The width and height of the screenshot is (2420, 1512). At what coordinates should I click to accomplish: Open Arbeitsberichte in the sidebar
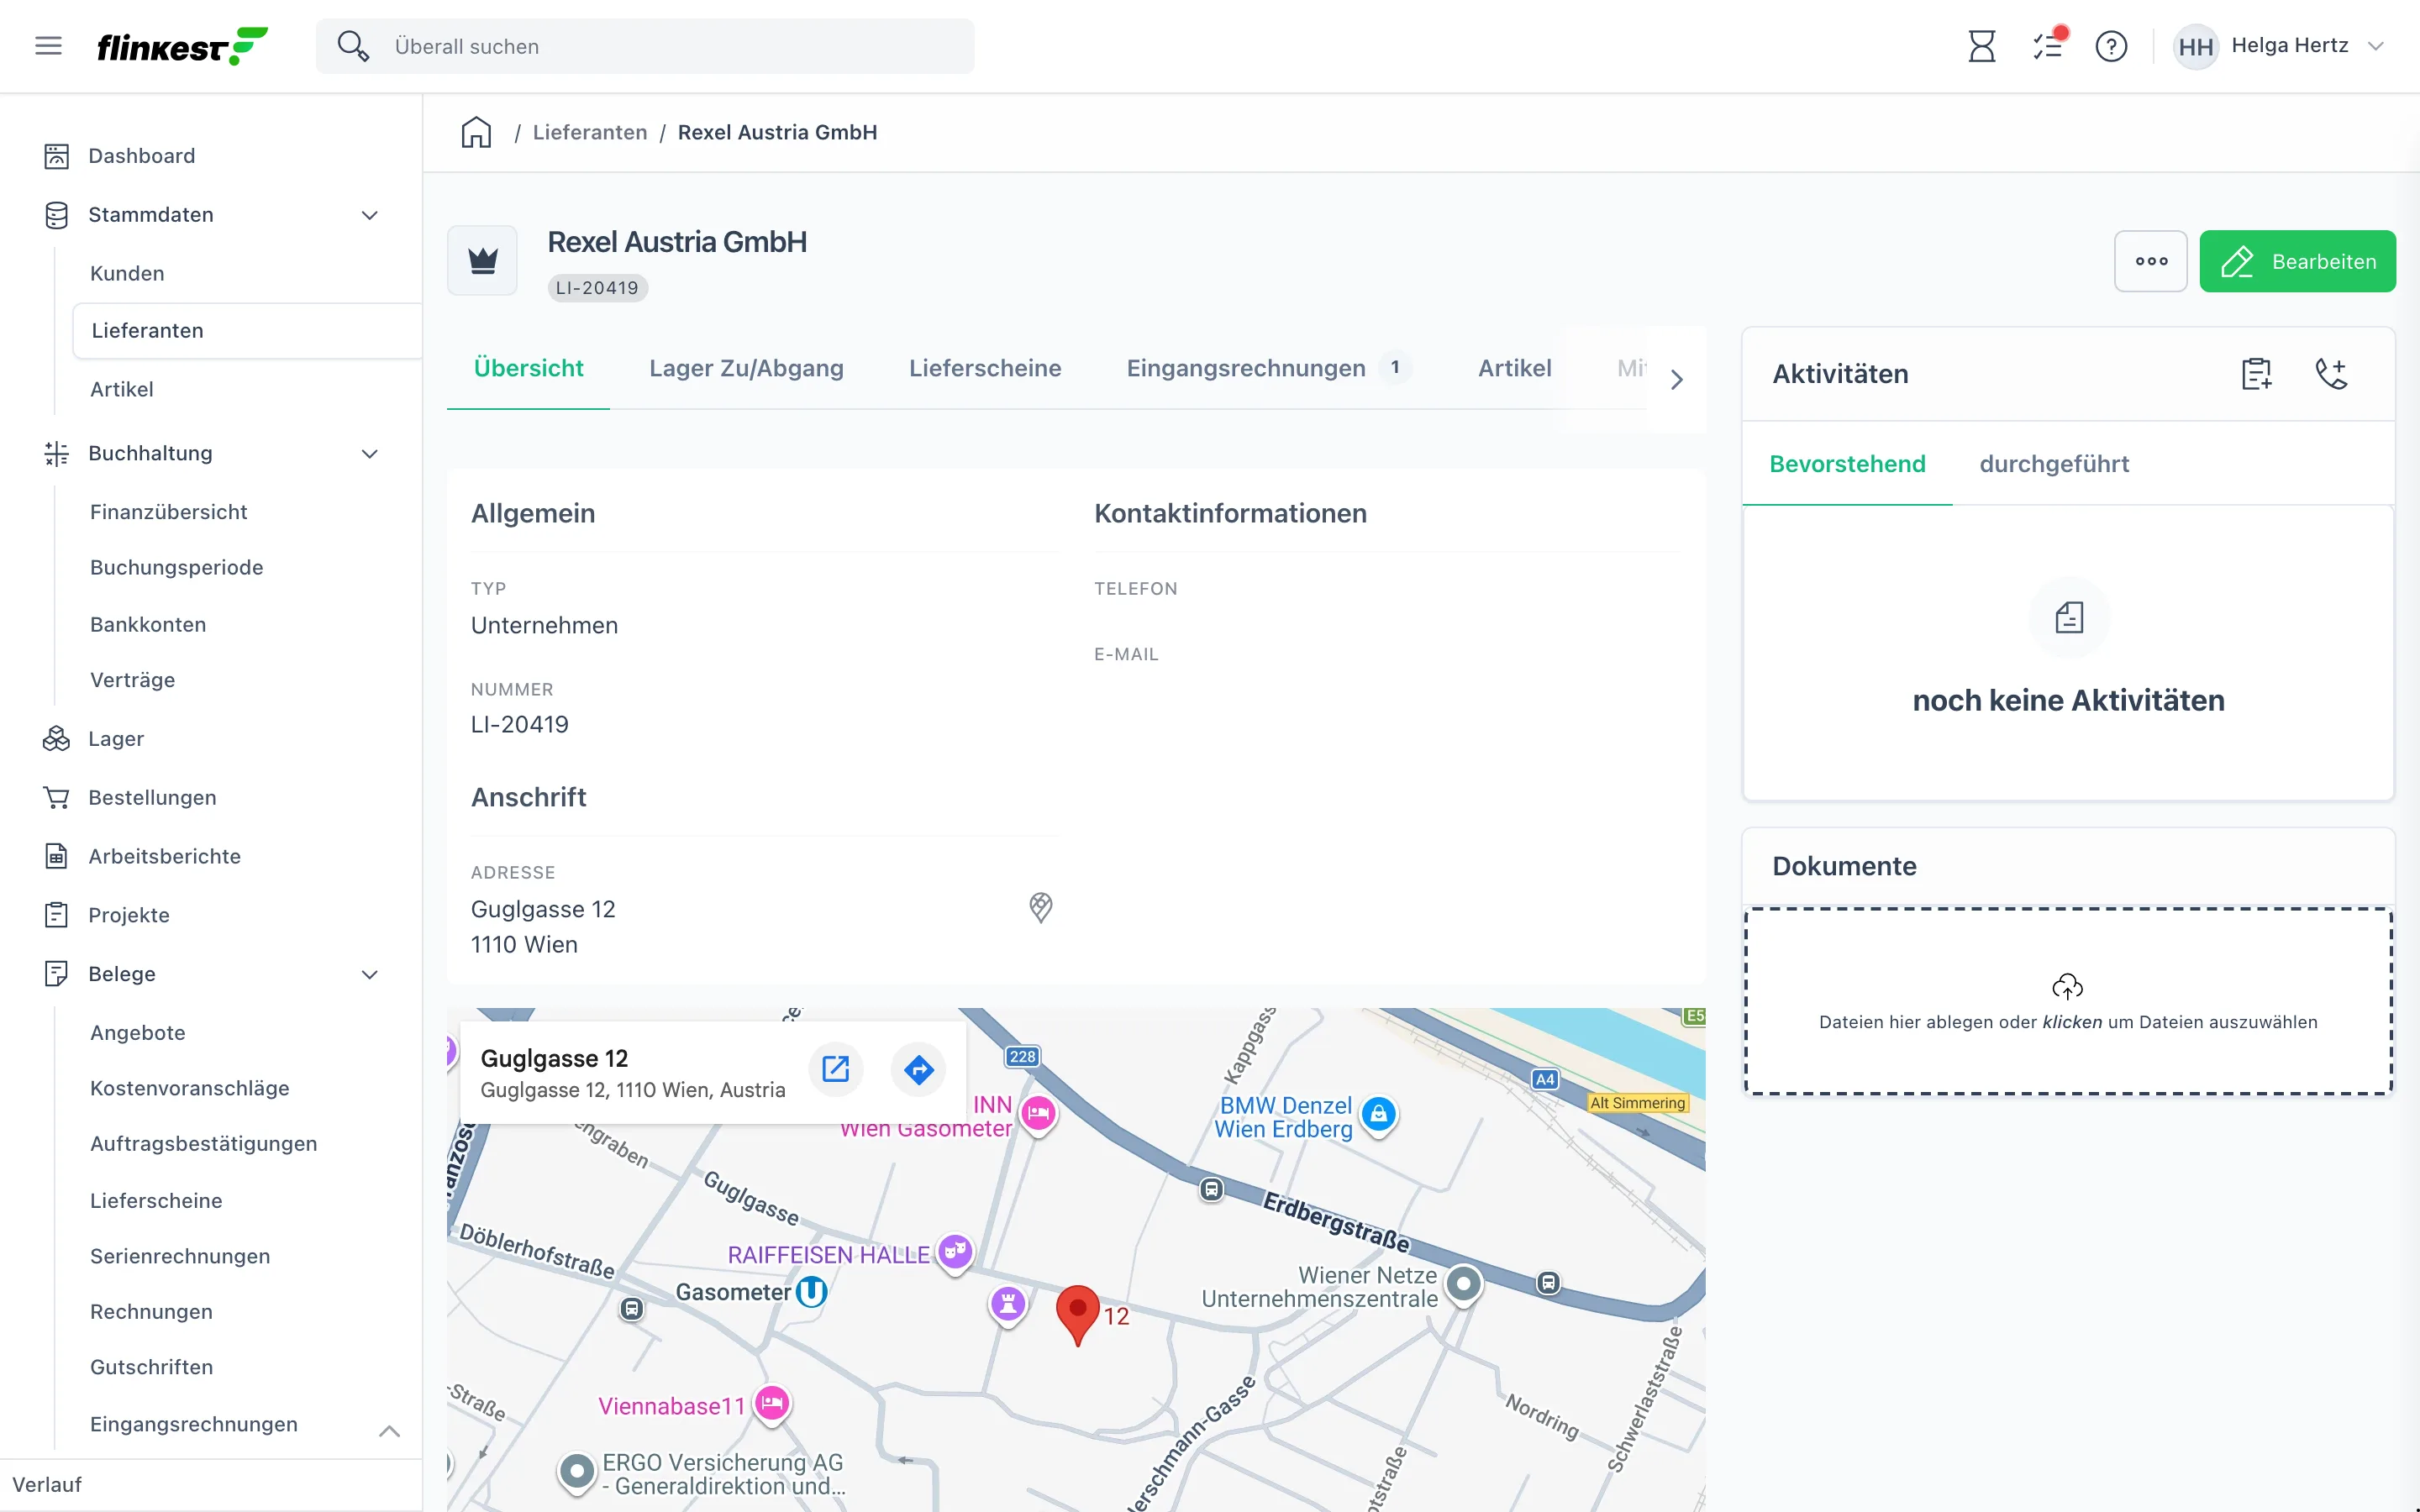click(x=164, y=857)
